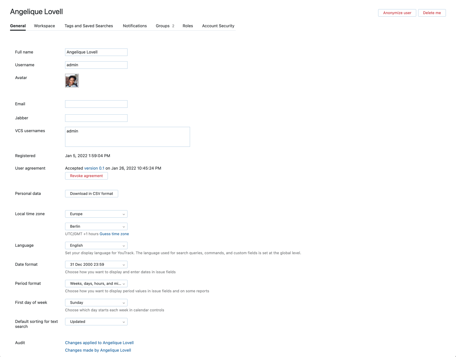Screen dimensions: 456x357
Task: Select the Account Security tab
Action: 218,26
